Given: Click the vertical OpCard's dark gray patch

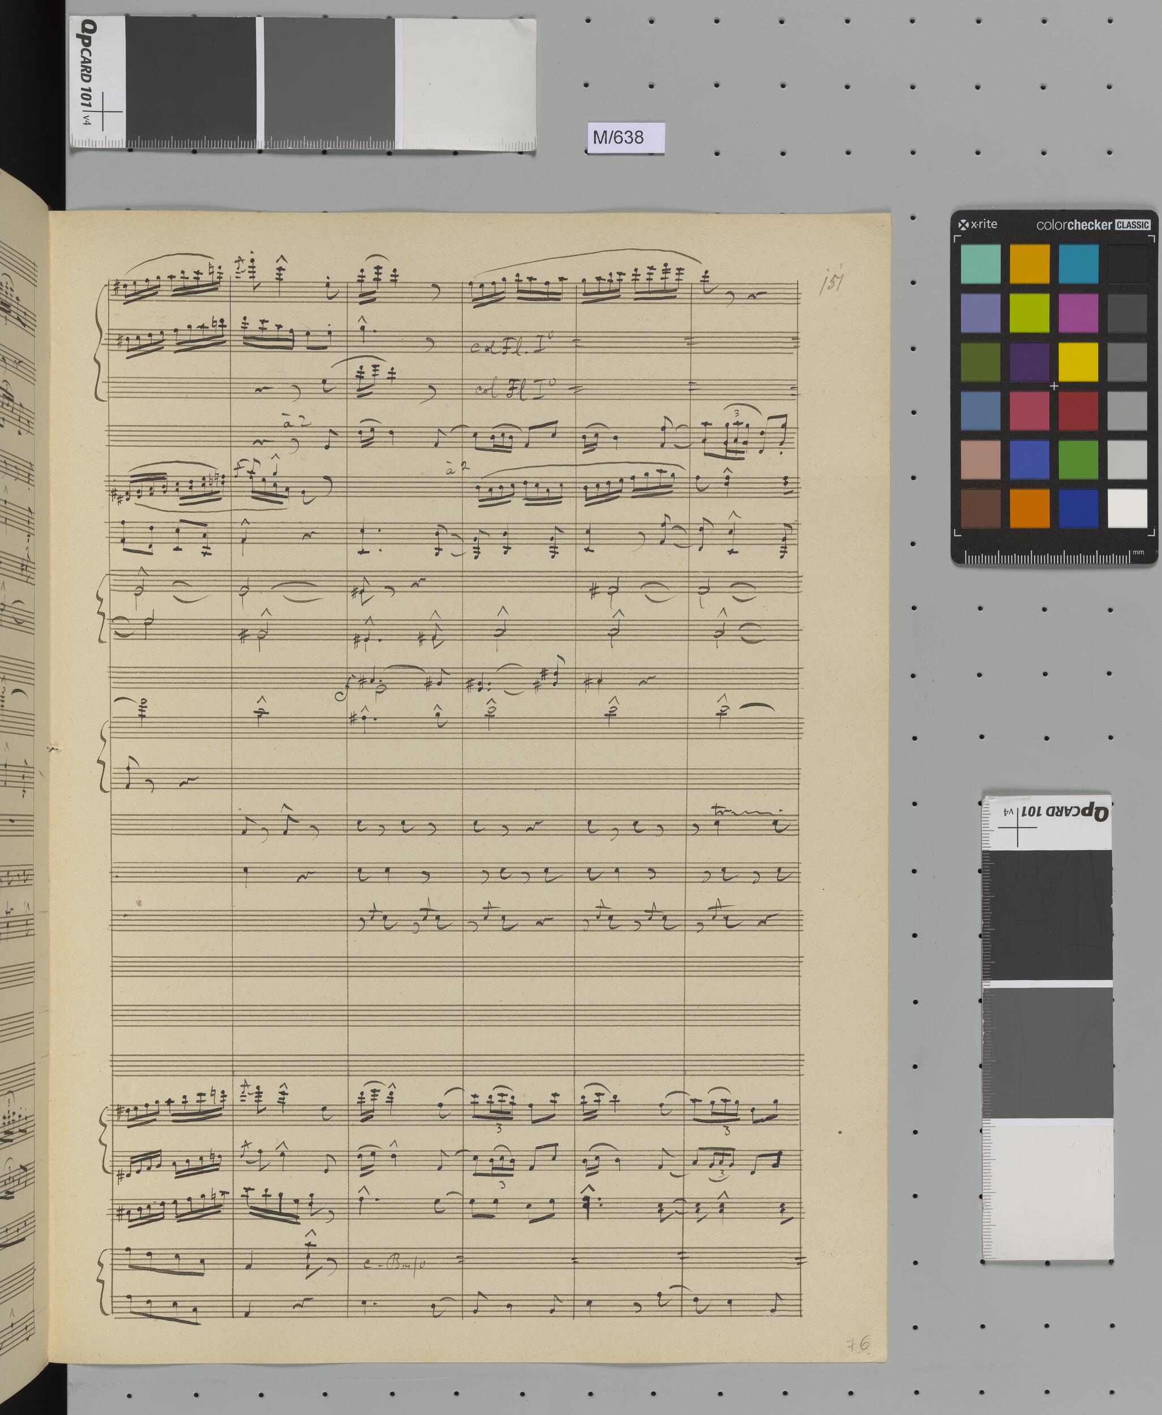Looking at the screenshot, I should [1047, 916].
